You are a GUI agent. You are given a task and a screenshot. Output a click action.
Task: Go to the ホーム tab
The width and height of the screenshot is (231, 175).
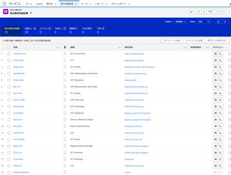[29, 4]
